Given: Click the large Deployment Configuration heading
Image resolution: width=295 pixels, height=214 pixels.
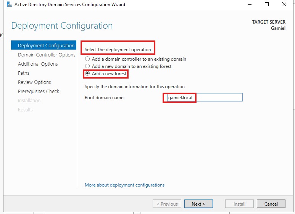Looking at the screenshot, I should 62,26.
